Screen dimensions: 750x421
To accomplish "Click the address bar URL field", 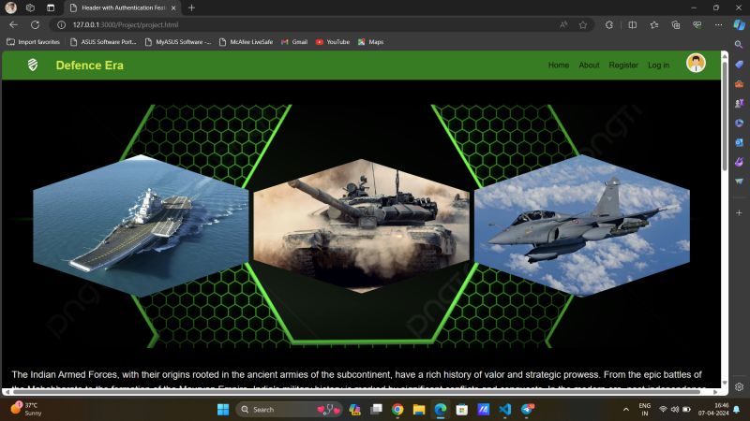I will point(307,25).
